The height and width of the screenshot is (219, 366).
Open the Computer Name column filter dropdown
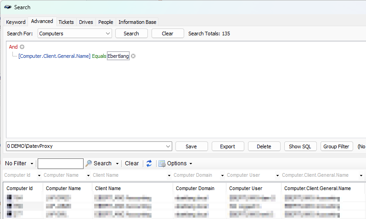point(86,175)
